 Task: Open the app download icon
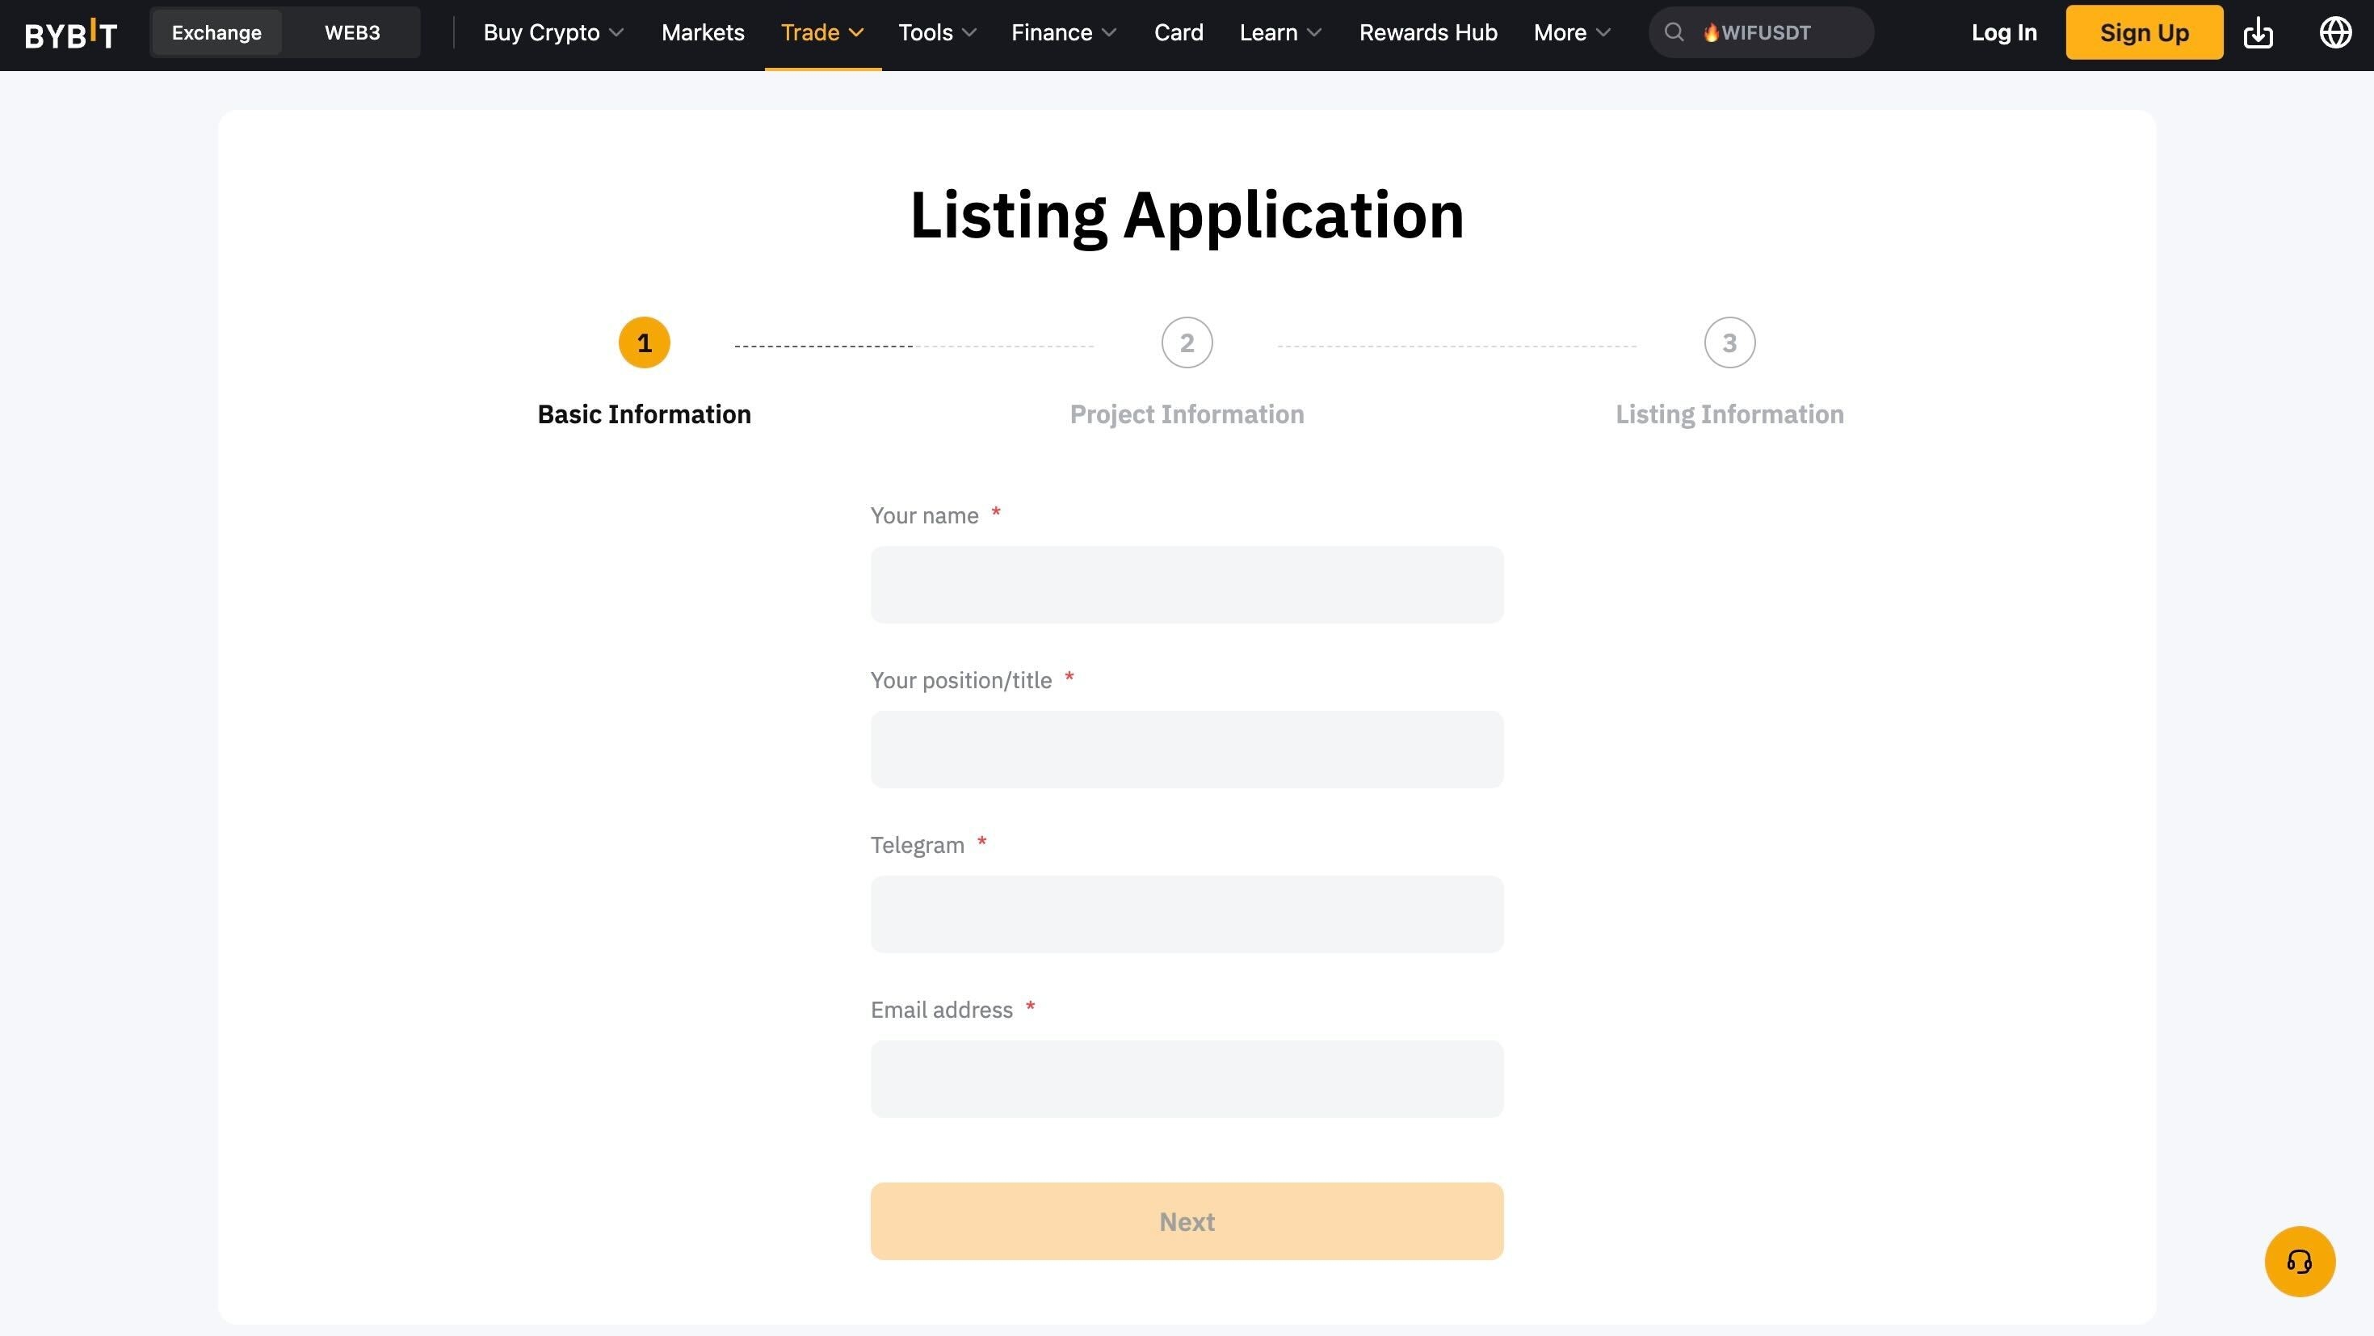tap(2258, 33)
